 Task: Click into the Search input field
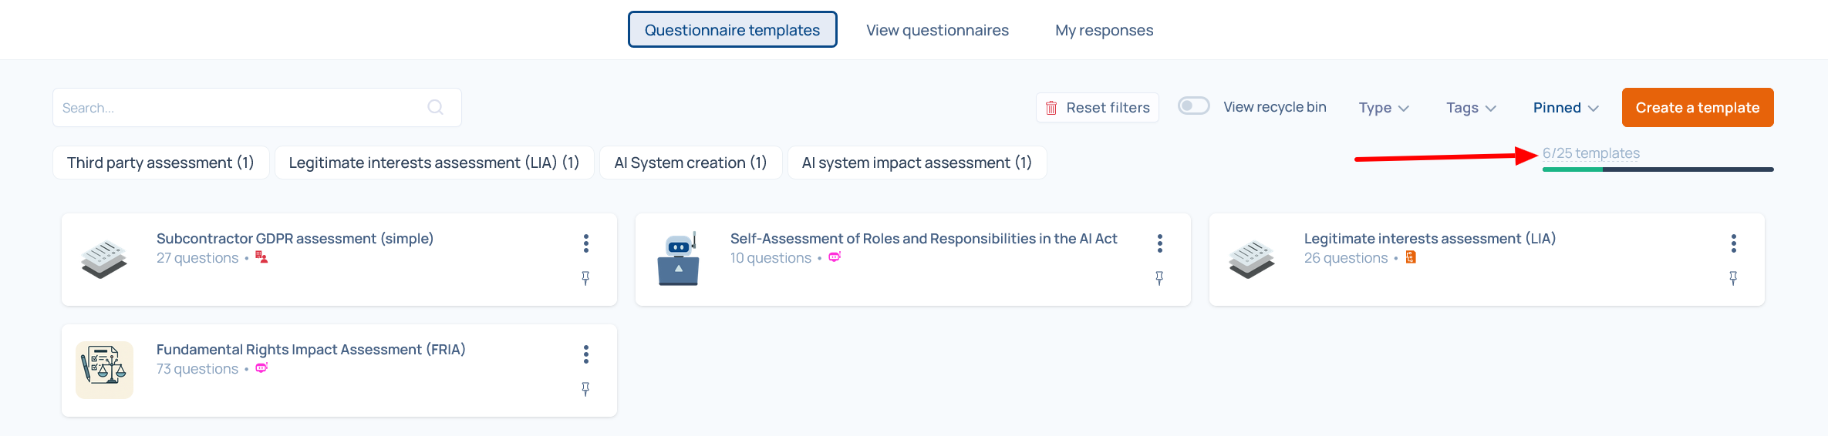tap(239, 108)
